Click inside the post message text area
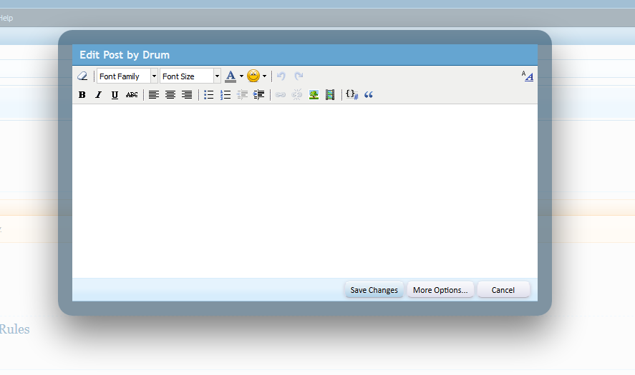The width and height of the screenshot is (635, 375). (305, 191)
